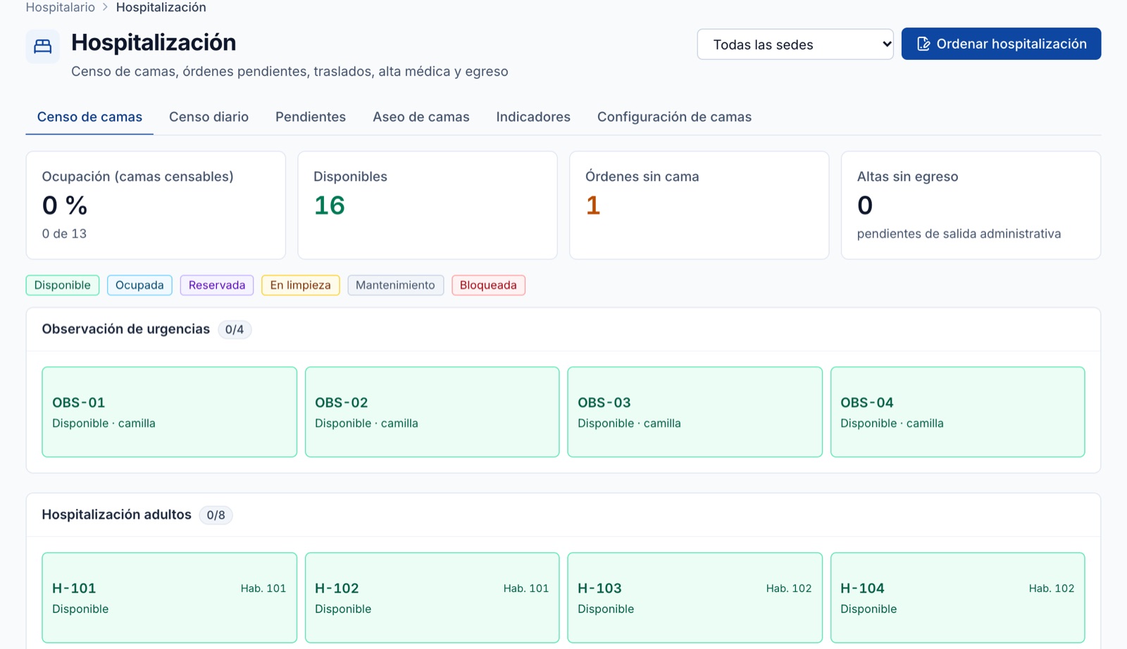Select bed H-102 card

[x=432, y=598]
